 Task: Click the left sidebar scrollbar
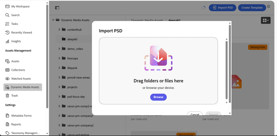point(47,56)
